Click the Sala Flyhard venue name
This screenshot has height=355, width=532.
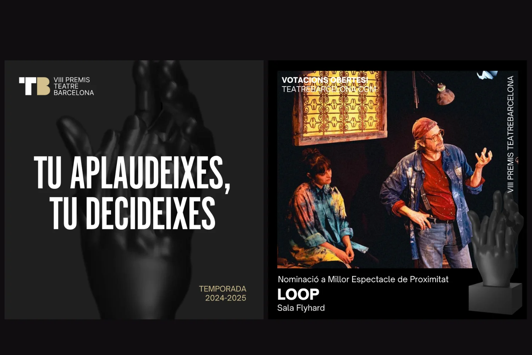point(301,308)
